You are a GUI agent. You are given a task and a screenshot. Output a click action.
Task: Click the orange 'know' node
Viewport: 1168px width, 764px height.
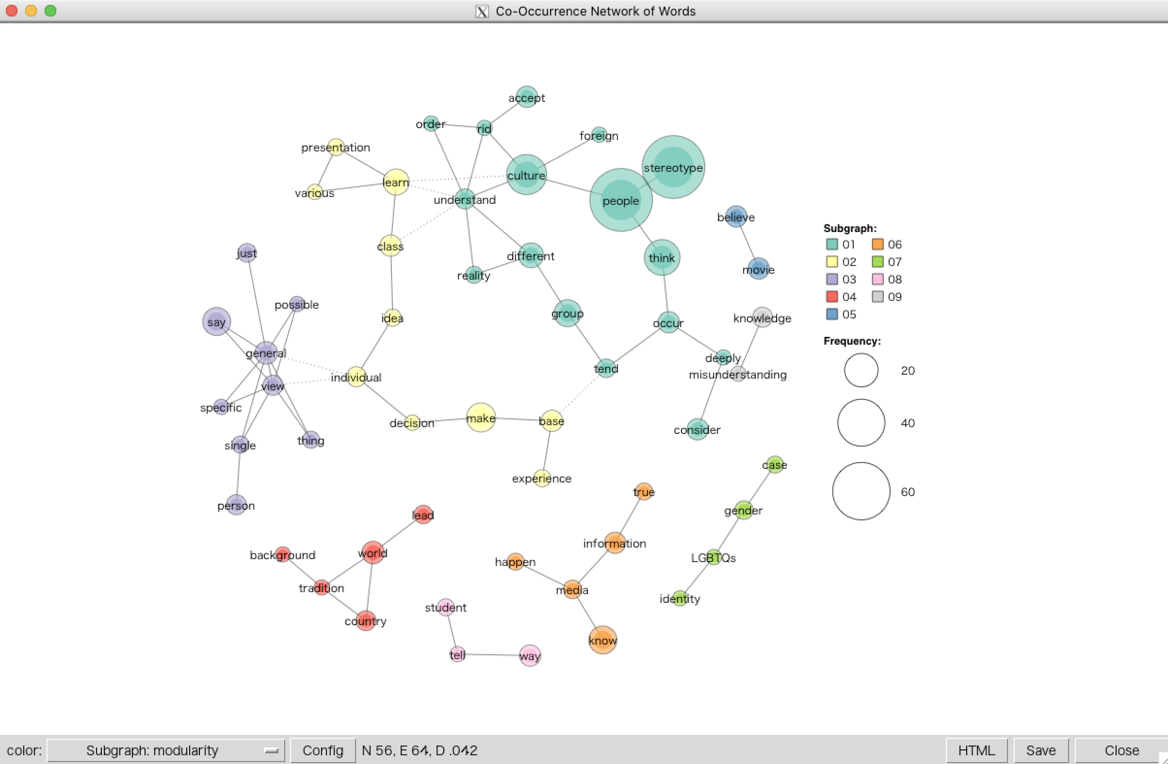click(x=602, y=640)
